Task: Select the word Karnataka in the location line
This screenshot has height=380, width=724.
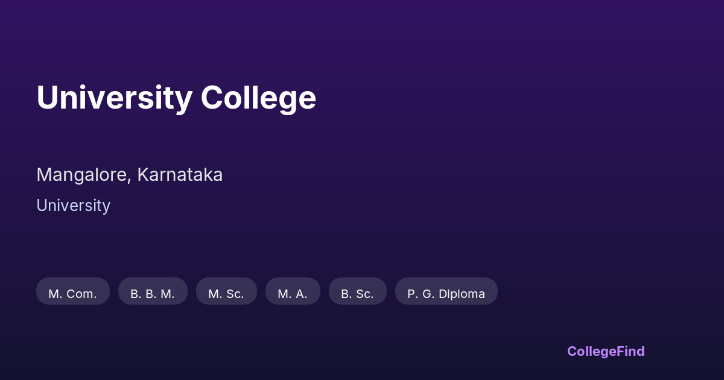Action: pos(180,174)
